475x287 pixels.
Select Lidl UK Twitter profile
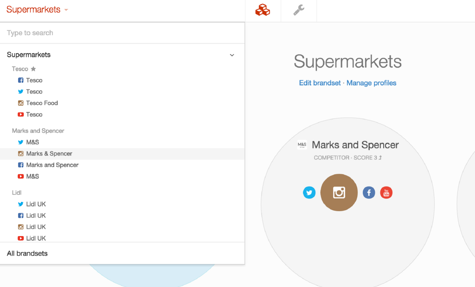tap(36, 204)
